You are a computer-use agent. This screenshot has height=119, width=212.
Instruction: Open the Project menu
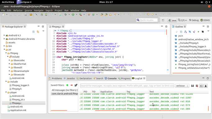(x=58, y=11)
